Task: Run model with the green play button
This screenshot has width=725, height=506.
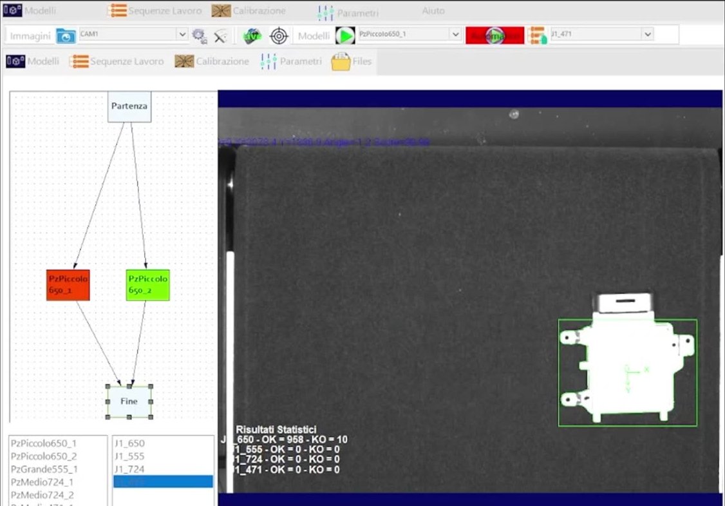Action: coord(345,35)
